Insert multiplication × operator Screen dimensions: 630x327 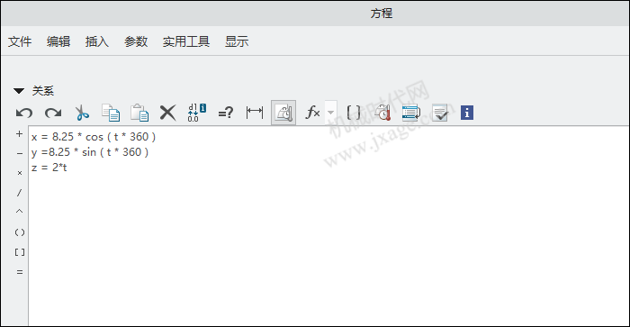(x=19, y=173)
